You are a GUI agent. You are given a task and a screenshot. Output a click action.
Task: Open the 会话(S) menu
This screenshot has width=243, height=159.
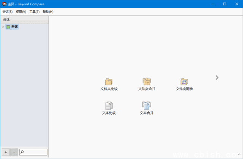[x=7, y=12]
